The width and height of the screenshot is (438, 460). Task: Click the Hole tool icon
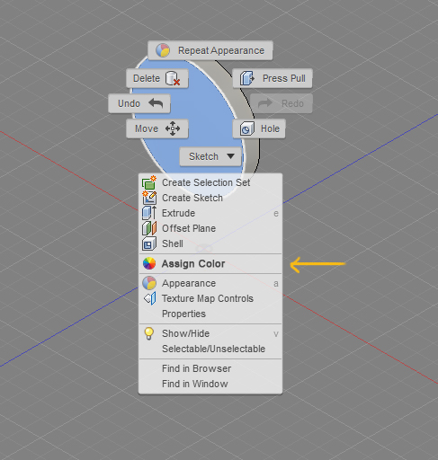point(247,128)
